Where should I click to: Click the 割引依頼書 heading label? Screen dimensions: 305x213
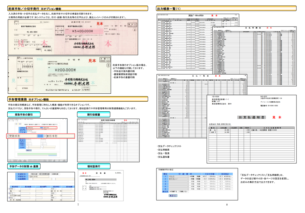pos(94,114)
